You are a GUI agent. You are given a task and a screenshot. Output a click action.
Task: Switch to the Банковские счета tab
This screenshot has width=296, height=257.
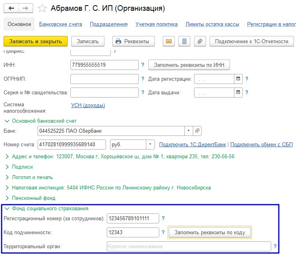[60, 24]
